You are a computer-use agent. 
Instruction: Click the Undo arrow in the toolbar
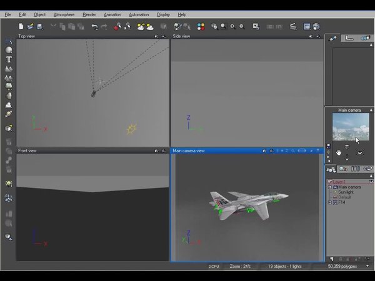coord(94,26)
